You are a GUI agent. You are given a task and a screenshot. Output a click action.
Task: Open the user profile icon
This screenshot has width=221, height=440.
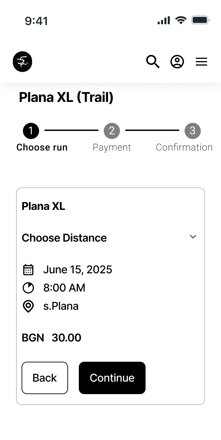[x=177, y=62]
